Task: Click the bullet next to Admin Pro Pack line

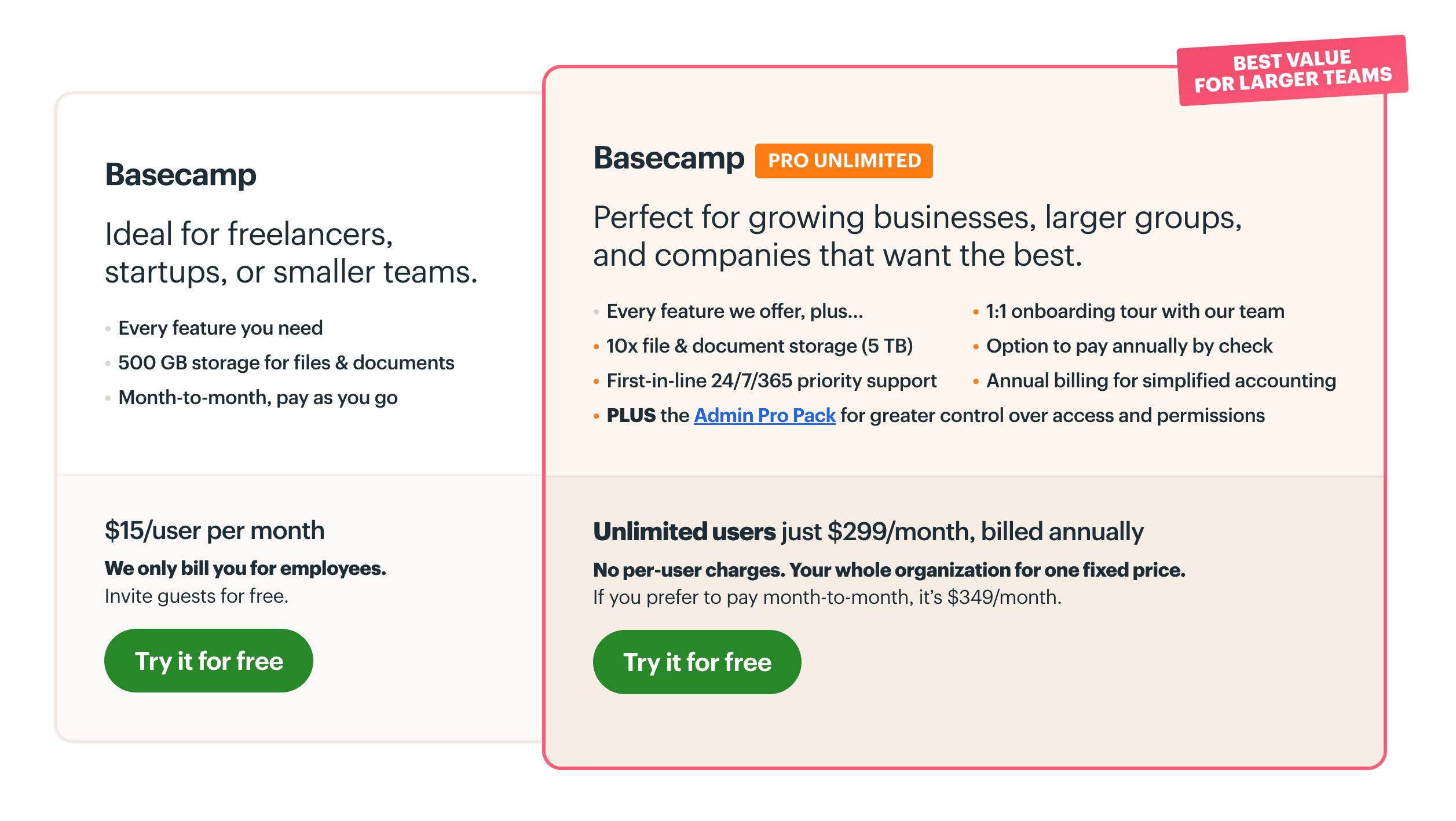Action: point(597,416)
